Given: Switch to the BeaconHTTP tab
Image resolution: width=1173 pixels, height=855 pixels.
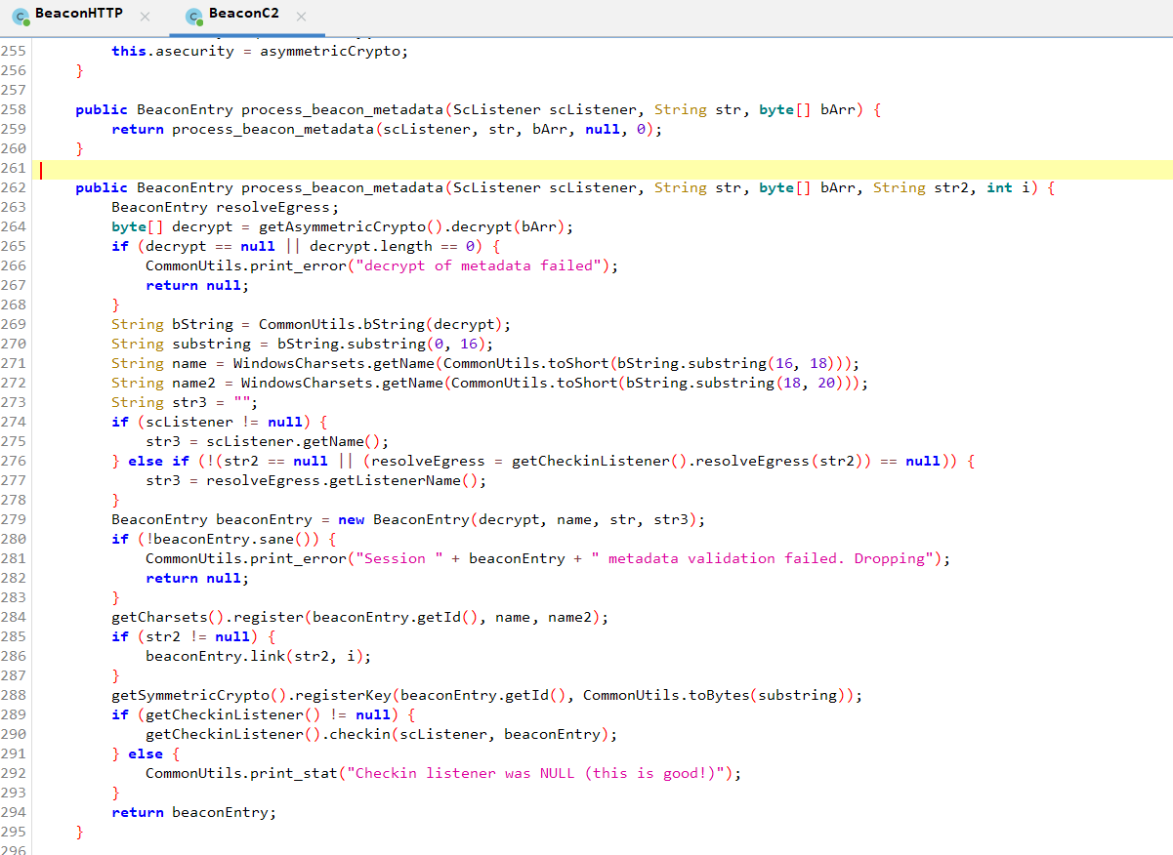Looking at the screenshot, I should pyautogui.click(x=78, y=16).
